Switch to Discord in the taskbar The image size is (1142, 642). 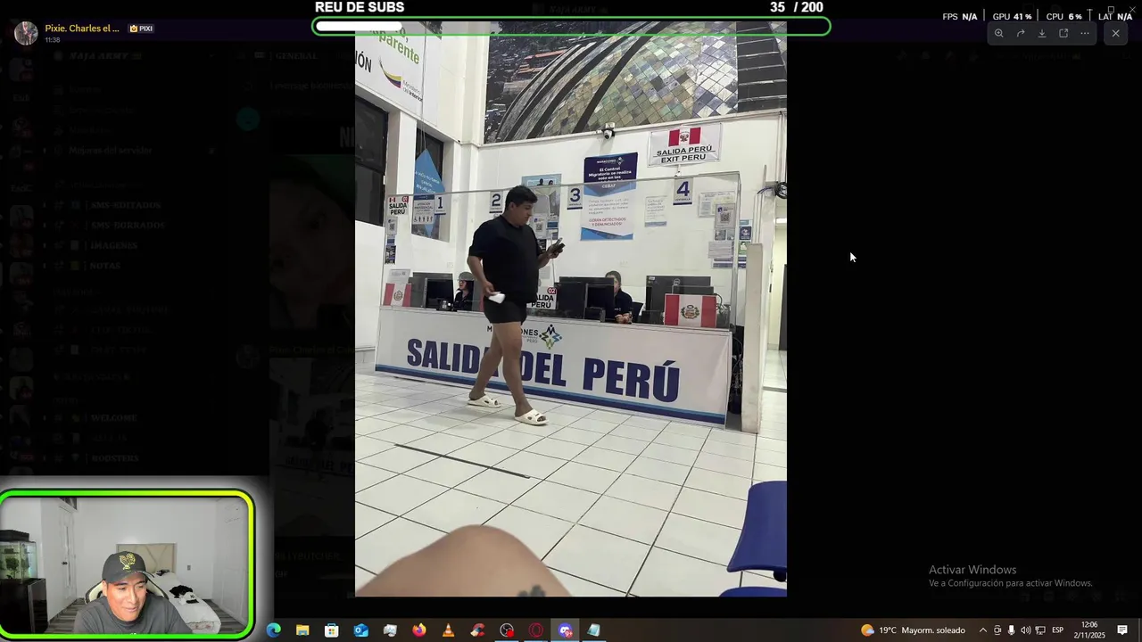(x=566, y=630)
